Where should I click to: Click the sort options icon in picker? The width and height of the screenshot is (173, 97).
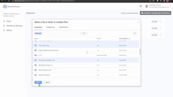135,33
